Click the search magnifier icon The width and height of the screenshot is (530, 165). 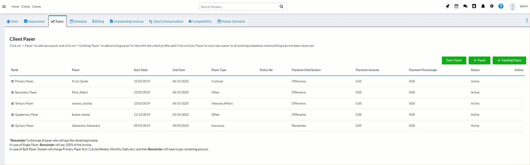click(281, 7)
